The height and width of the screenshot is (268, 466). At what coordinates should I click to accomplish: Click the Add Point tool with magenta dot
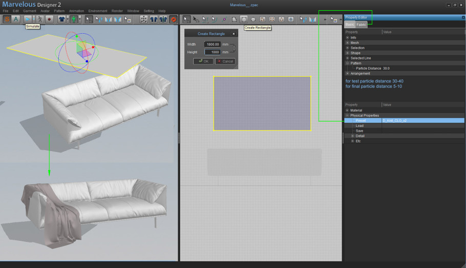pos(224,19)
